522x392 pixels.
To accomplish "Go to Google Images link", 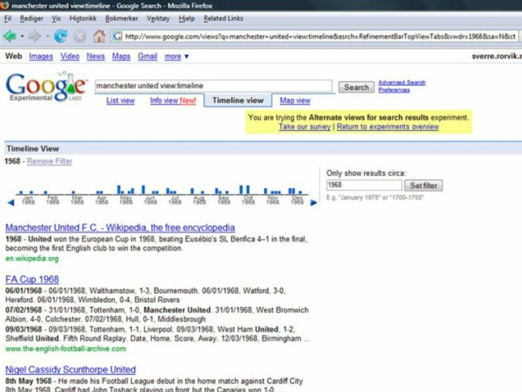I will (41, 56).
